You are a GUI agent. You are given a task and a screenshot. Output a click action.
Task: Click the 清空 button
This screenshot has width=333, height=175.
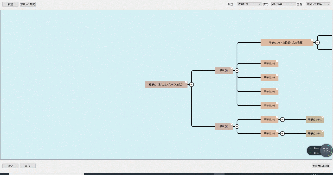[10, 166]
